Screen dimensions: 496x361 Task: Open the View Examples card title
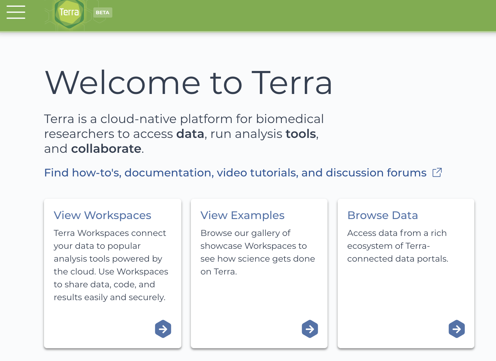pyautogui.click(x=242, y=215)
